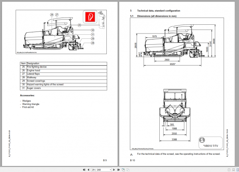Open the page number dropdown arrow
239x172 pixels.
coord(110,170)
